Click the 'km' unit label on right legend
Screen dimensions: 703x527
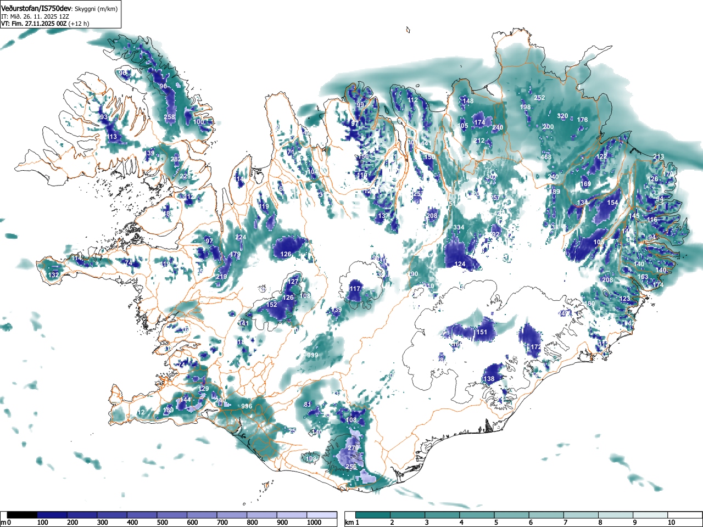[349, 523]
